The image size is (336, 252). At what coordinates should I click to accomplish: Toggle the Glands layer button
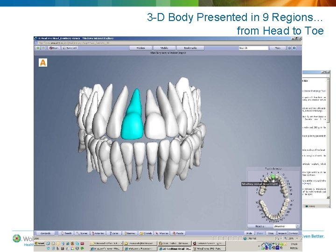point(146,233)
